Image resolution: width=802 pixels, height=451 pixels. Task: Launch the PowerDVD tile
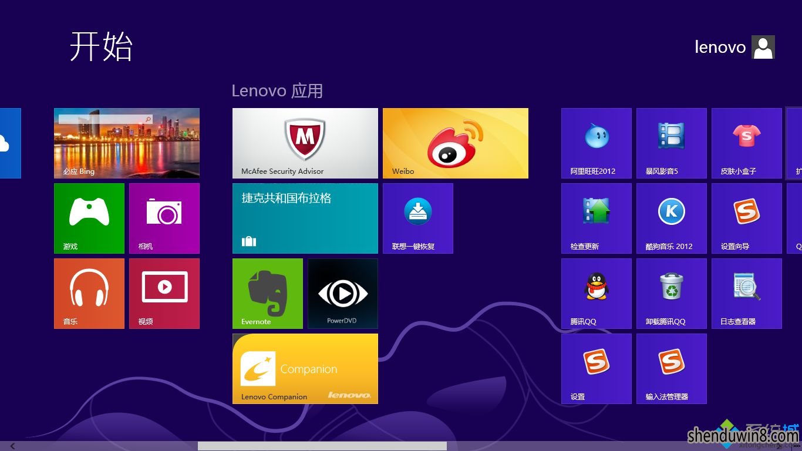tap(343, 293)
